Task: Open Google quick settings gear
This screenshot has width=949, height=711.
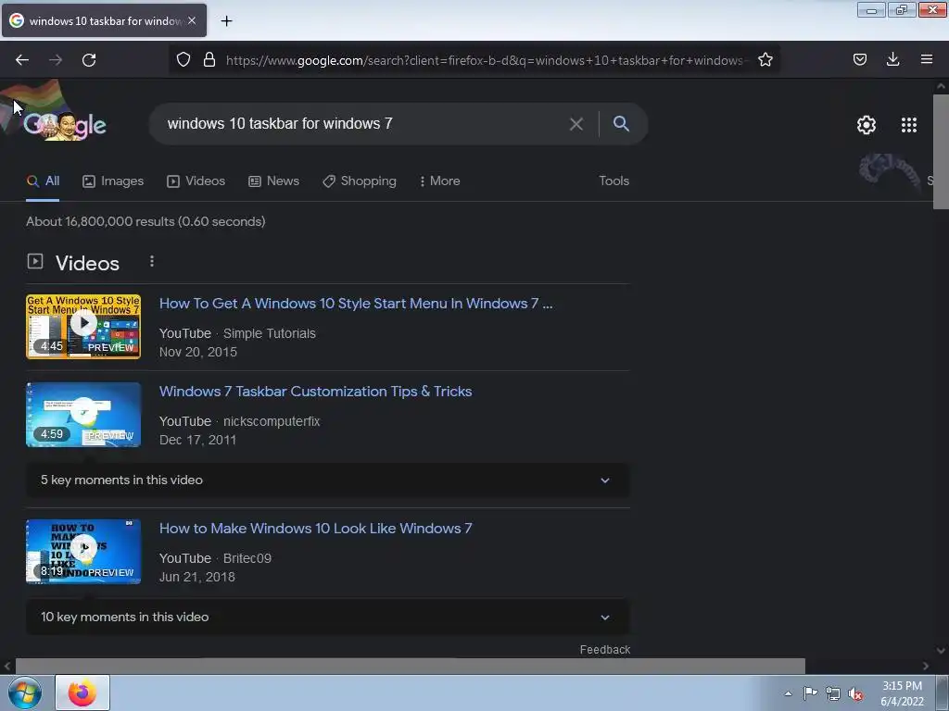Action: pyautogui.click(x=867, y=125)
